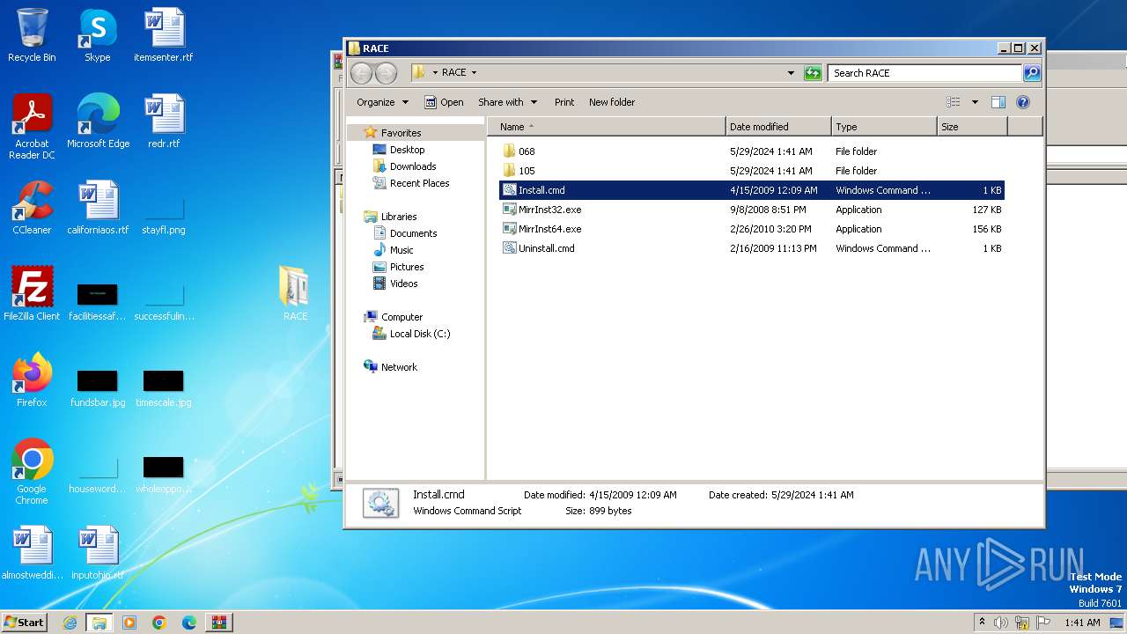This screenshot has width=1127, height=634.
Task: Open the RACE breadcrumb dropdown arrow
Action: tap(474, 73)
